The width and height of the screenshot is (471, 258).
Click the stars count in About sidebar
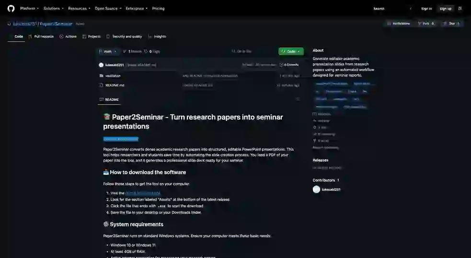pos(320,128)
